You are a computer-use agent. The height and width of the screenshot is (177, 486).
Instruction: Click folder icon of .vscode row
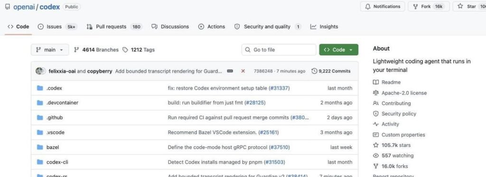point(40,132)
